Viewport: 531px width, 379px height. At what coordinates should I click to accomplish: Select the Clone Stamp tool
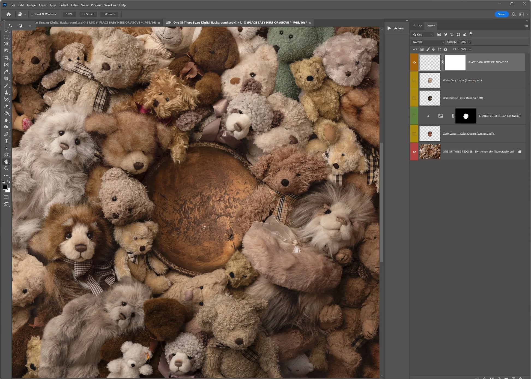[6, 92]
